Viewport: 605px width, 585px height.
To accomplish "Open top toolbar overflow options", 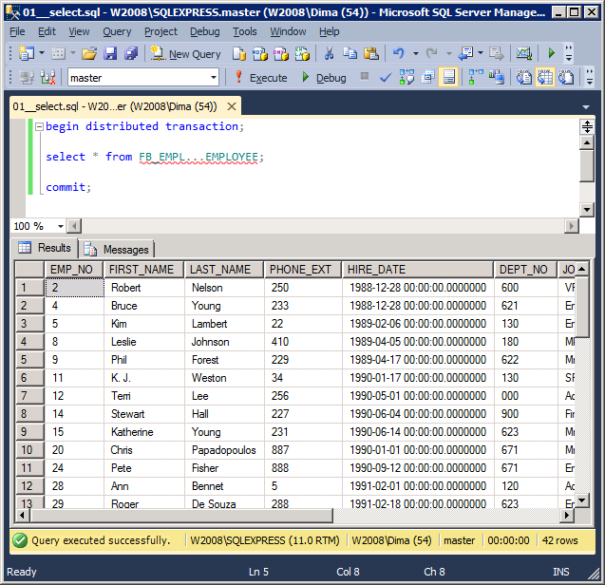I will (568, 53).
